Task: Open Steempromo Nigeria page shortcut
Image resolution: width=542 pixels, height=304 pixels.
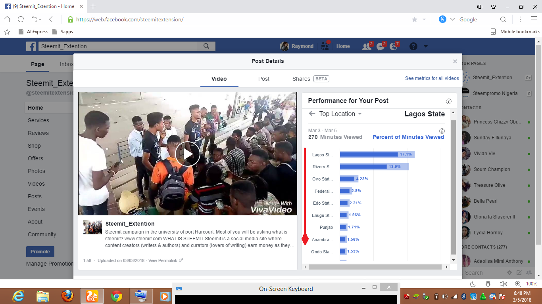Action: click(x=496, y=93)
